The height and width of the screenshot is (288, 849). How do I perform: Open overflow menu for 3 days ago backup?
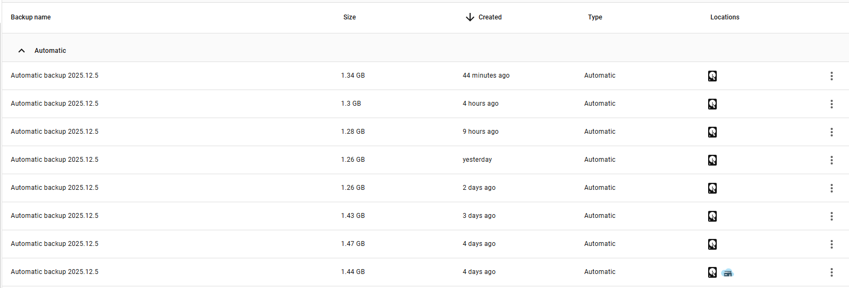point(831,216)
